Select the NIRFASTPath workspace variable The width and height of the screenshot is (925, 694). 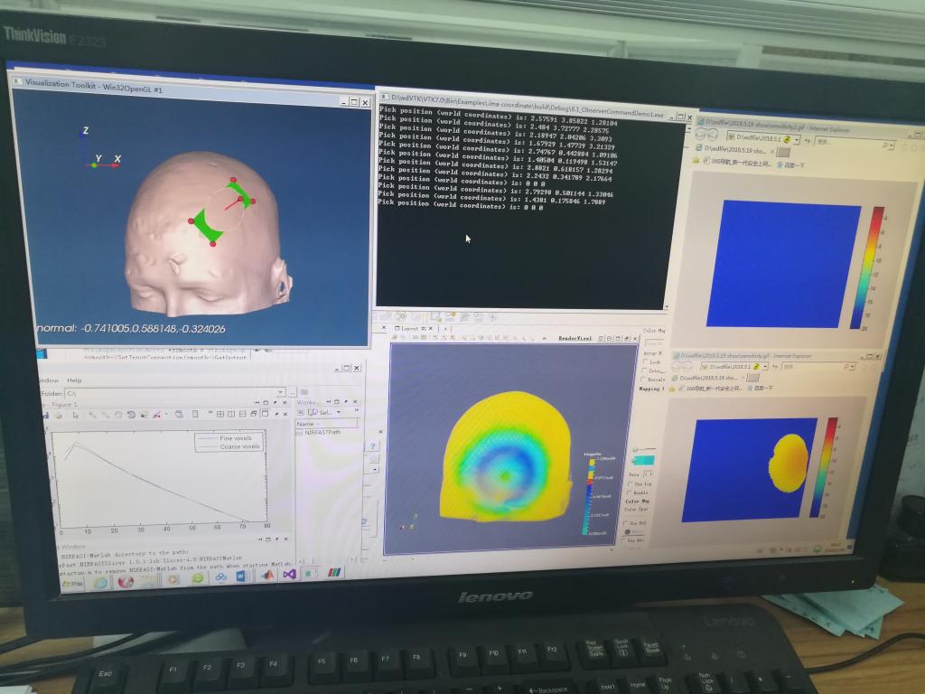(321, 433)
